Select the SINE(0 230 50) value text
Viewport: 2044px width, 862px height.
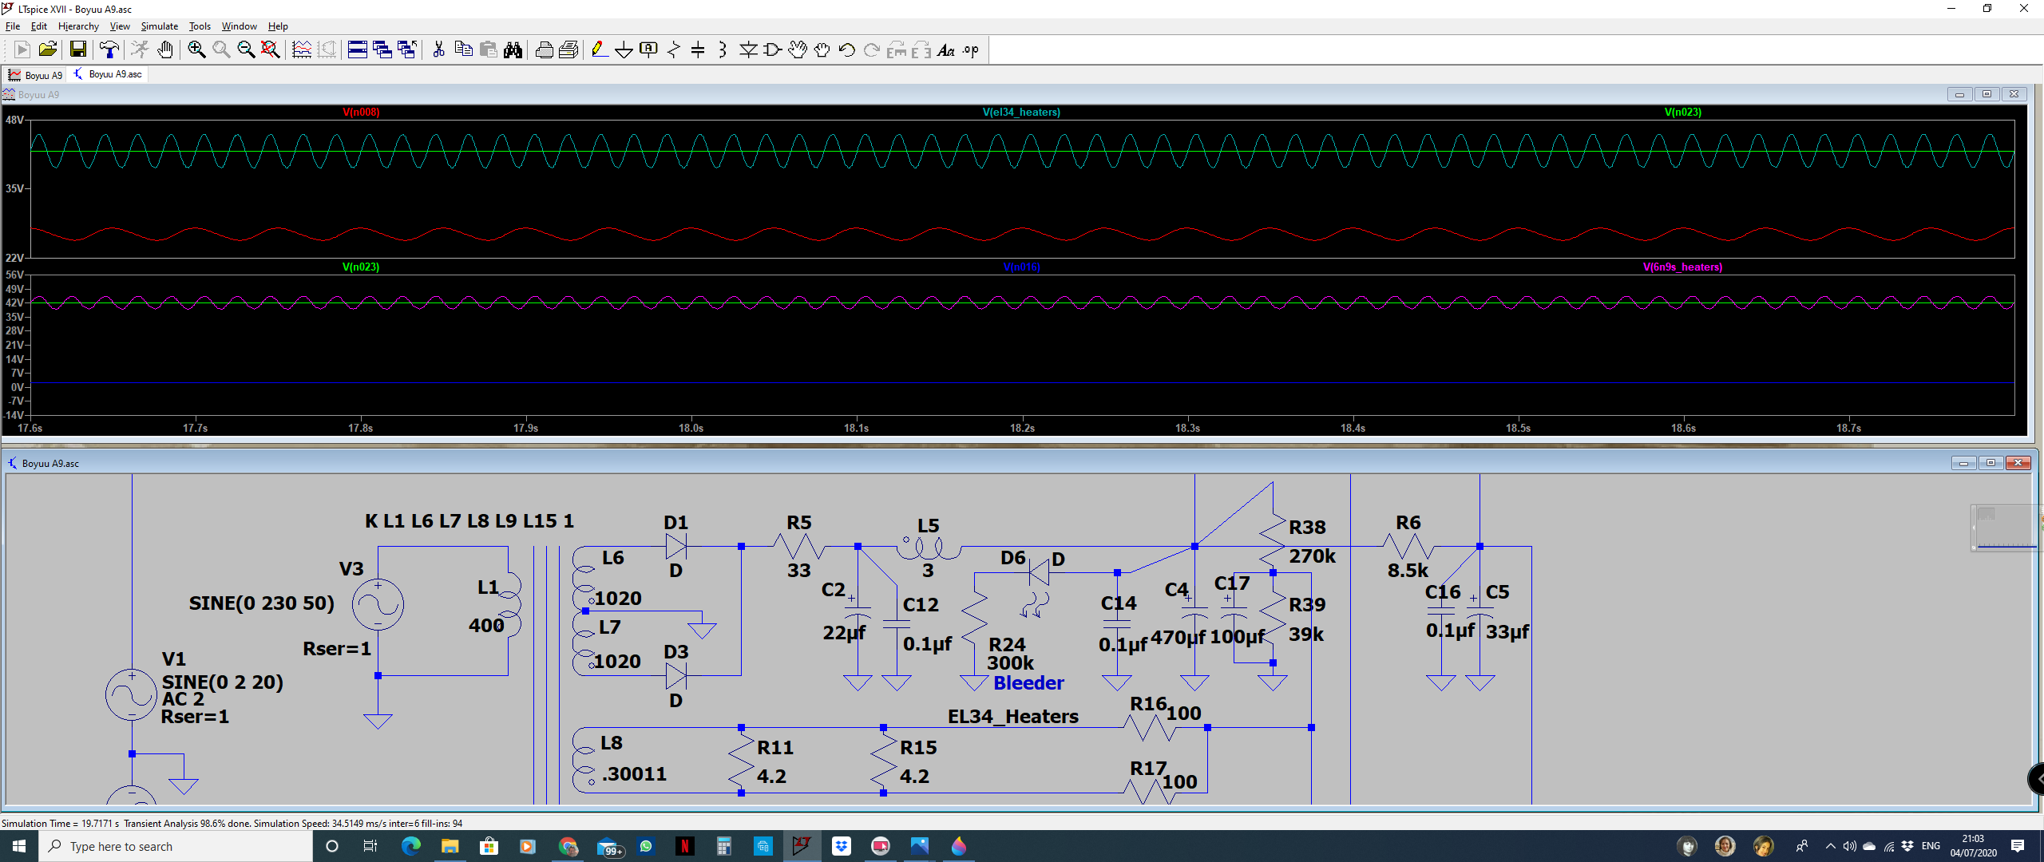pyautogui.click(x=262, y=603)
